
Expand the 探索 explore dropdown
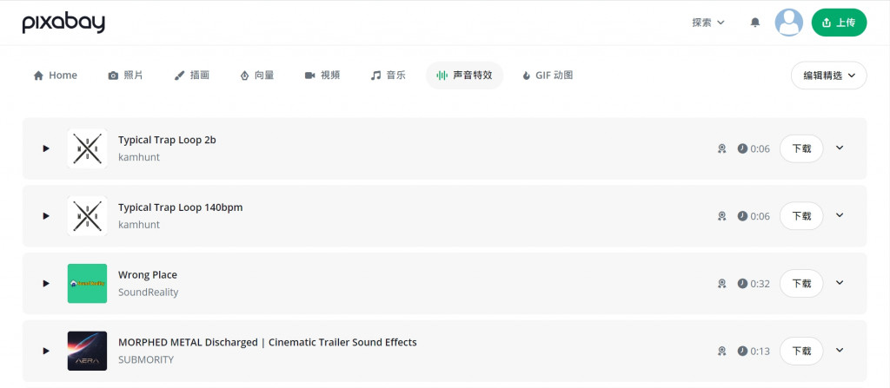(708, 23)
